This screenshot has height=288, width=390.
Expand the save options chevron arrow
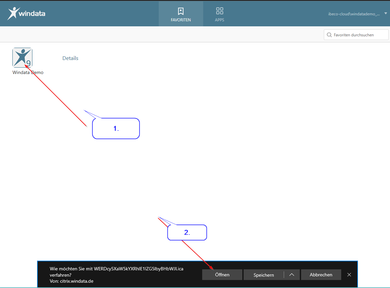(x=292, y=275)
